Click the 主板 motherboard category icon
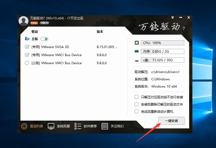The image size is (216, 148). [x=27, y=39]
